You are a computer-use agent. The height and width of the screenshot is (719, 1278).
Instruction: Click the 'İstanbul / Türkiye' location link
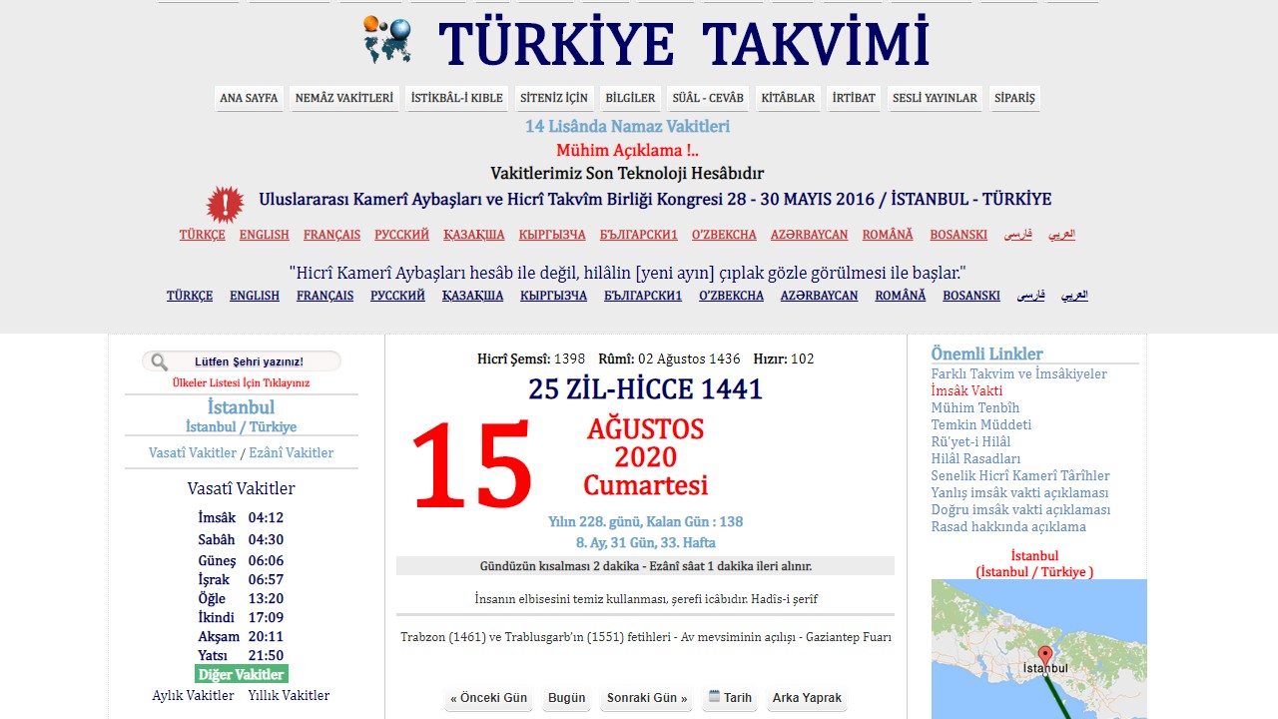pos(242,427)
